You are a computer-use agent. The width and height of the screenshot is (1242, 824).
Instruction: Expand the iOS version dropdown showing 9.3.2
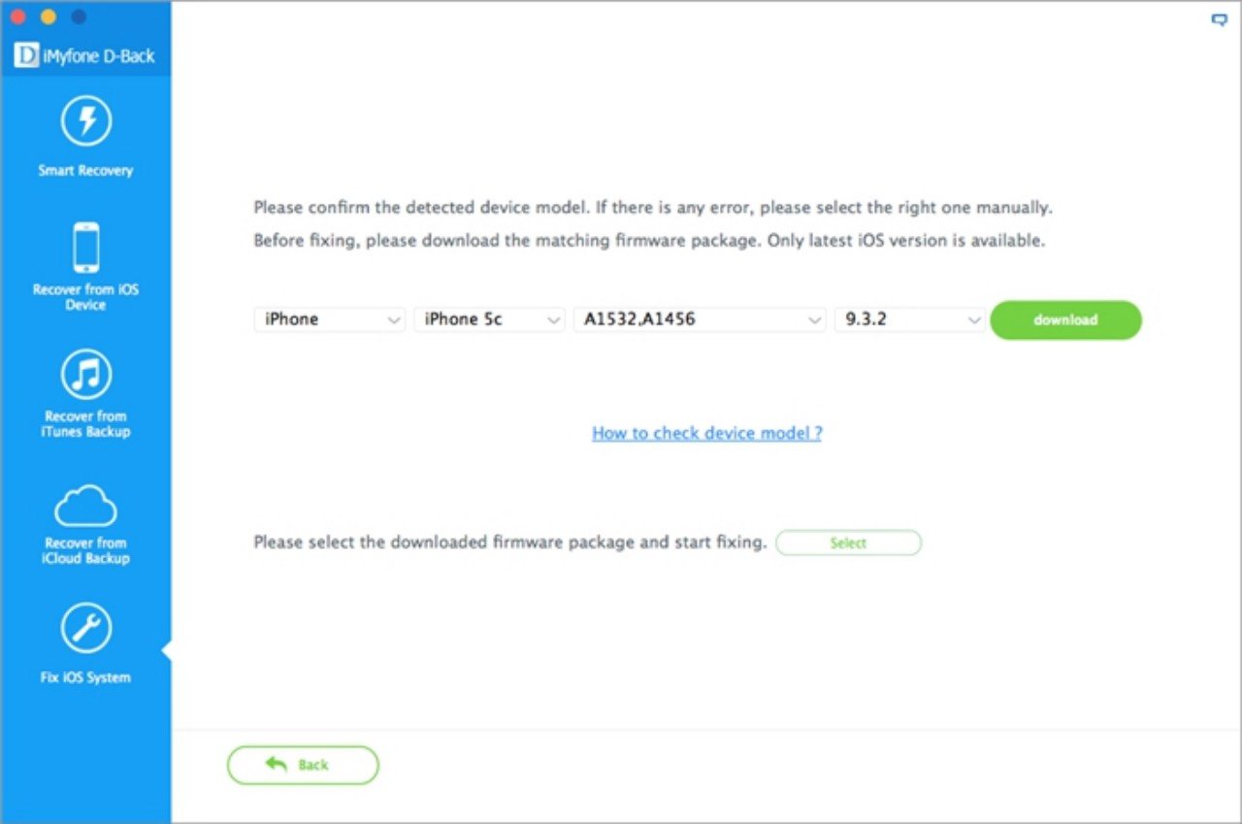909,319
